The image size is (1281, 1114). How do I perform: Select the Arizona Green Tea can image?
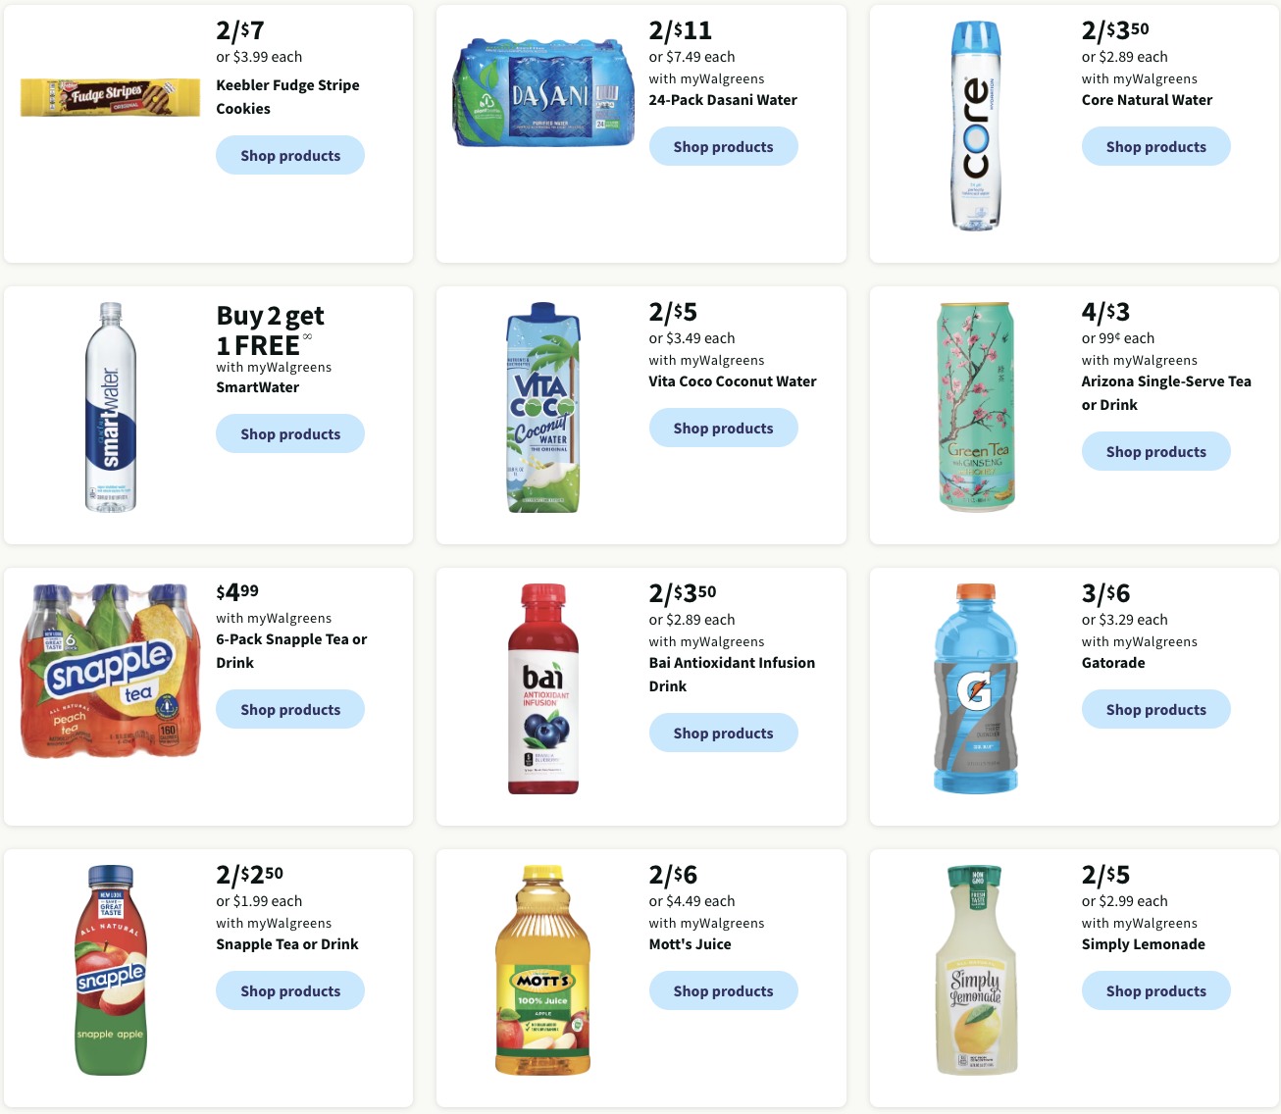976,407
